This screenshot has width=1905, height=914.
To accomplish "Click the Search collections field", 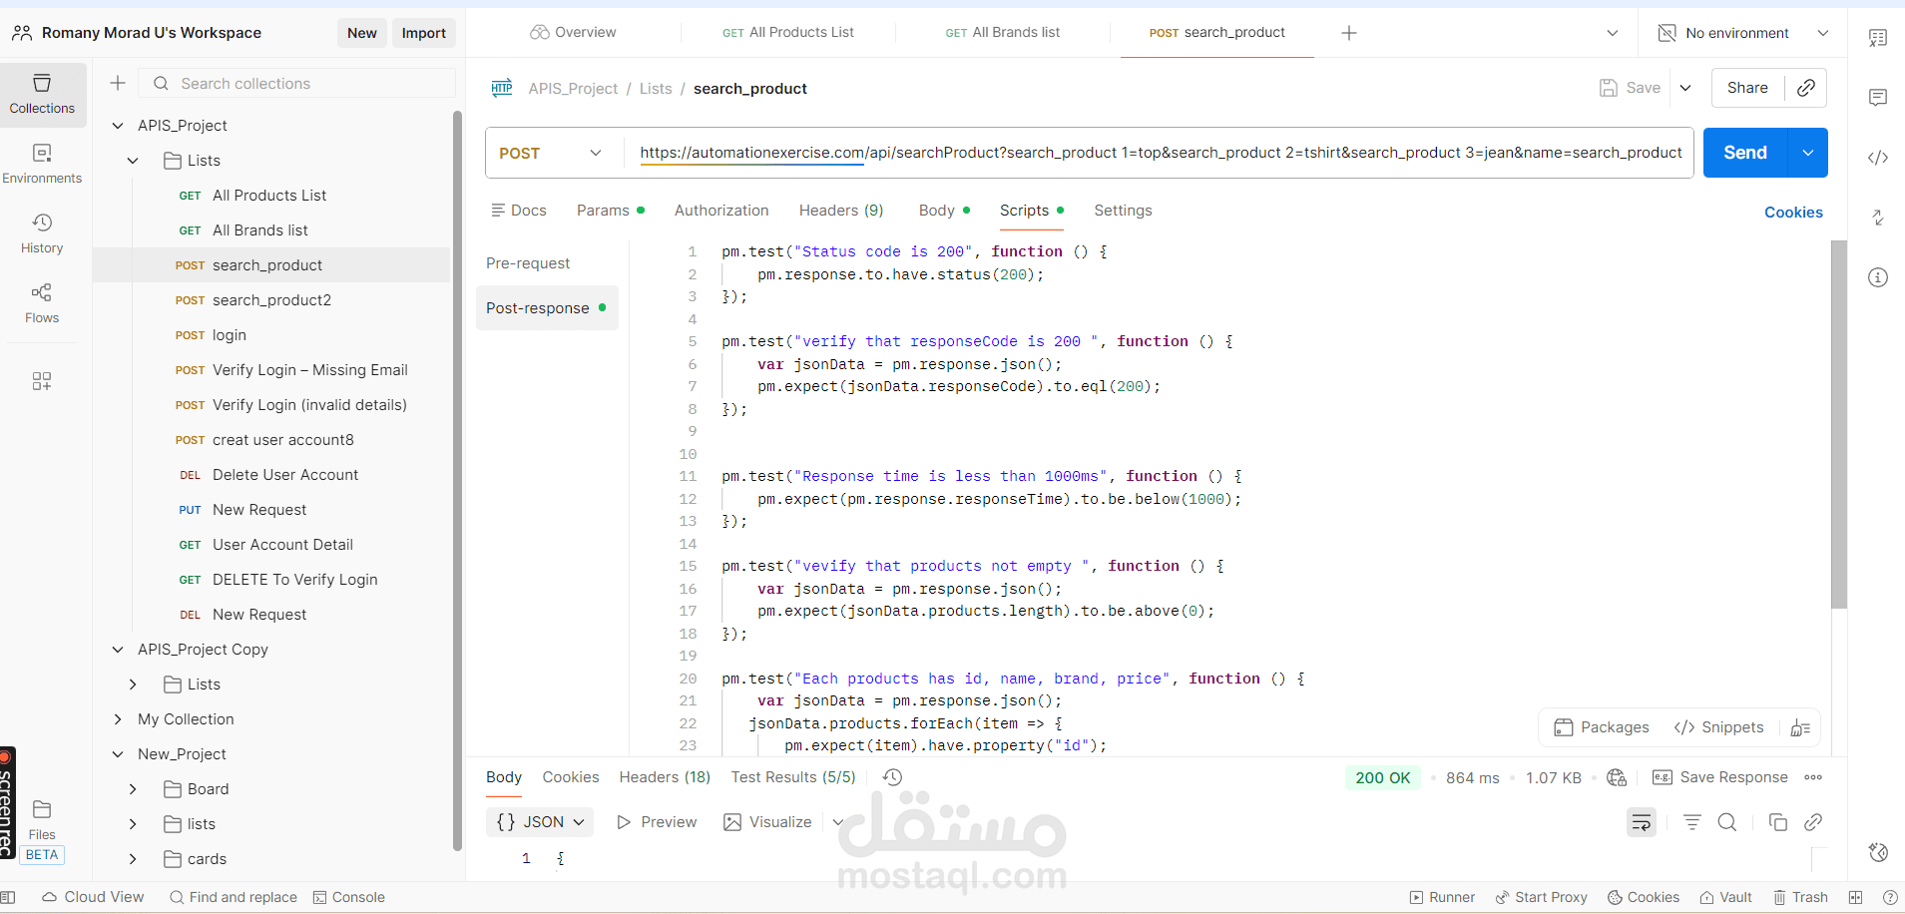I will point(297,83).
